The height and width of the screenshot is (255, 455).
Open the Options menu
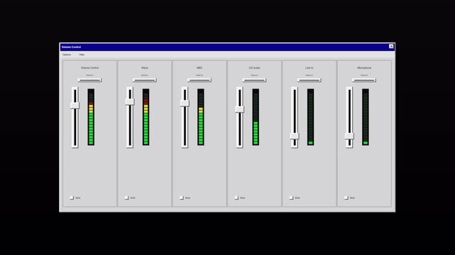67,55
